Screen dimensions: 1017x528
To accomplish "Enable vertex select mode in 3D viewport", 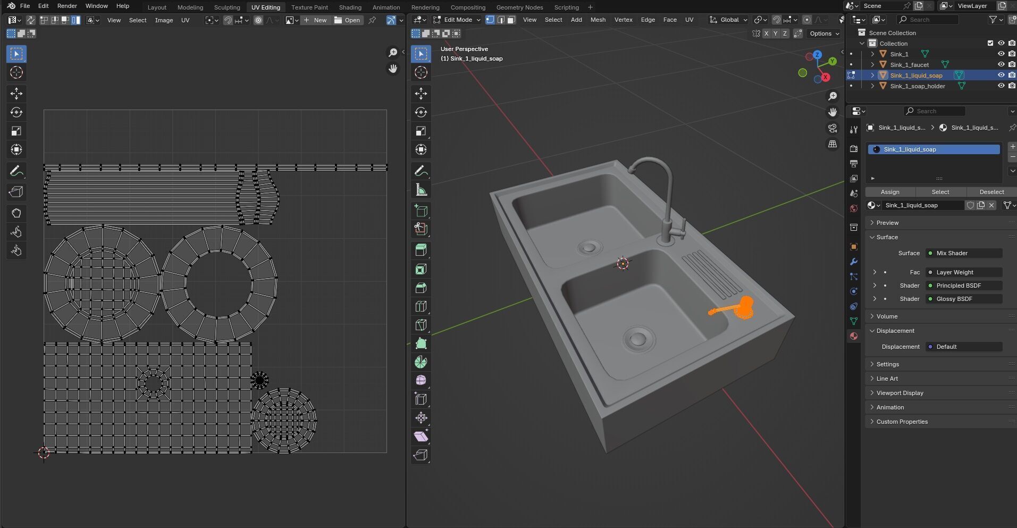I will [490, 20].
